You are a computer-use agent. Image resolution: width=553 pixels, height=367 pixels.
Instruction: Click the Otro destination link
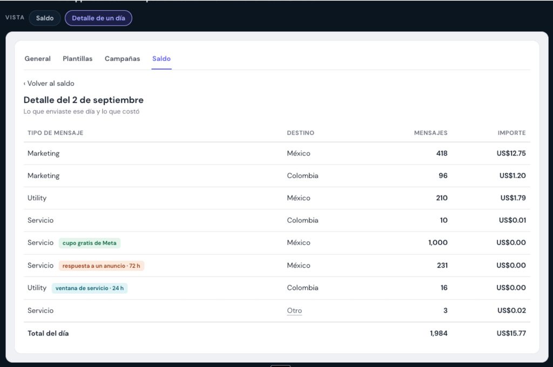coord(294,310)
